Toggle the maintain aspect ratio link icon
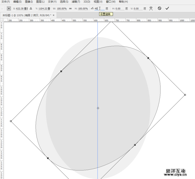195x179 pixels. click(70, 9)
